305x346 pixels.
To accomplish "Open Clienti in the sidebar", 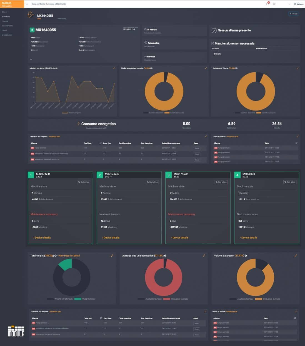I will tap(4, 12).
